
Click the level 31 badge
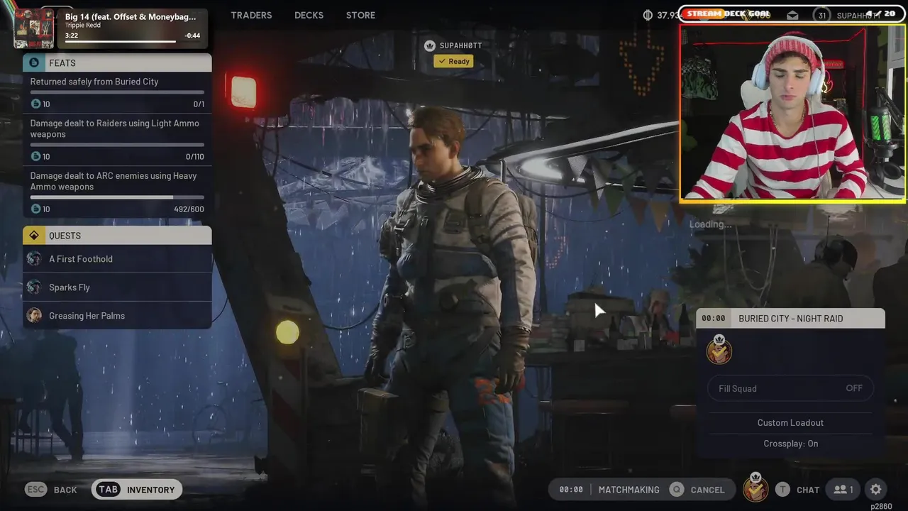822,15
